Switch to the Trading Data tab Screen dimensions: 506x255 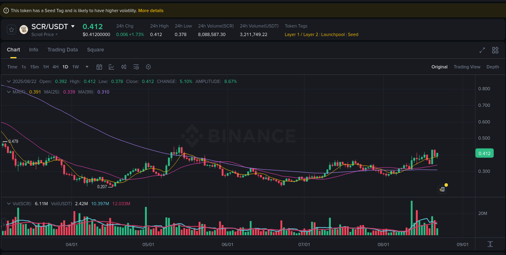(62, 50)
